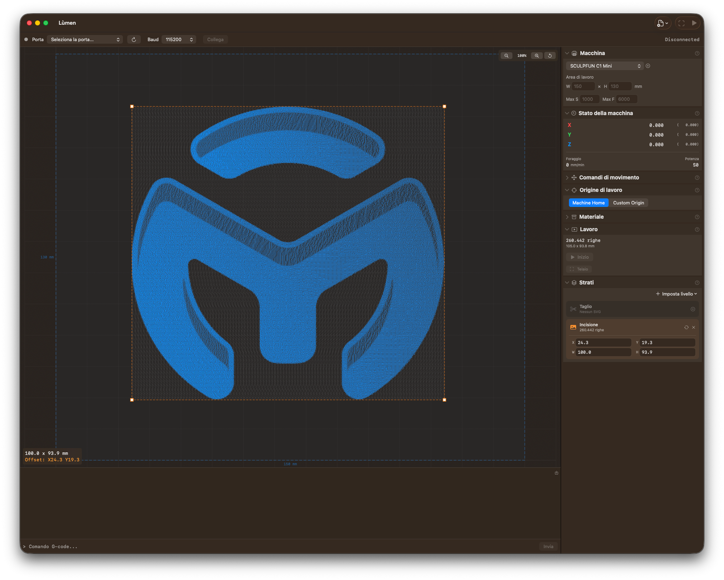Open the Seleziona la porta dropdown

[85, 40]
